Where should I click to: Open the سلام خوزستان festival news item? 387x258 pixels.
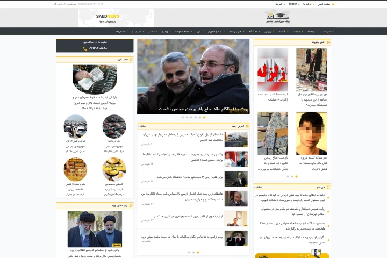click(293, 211)
